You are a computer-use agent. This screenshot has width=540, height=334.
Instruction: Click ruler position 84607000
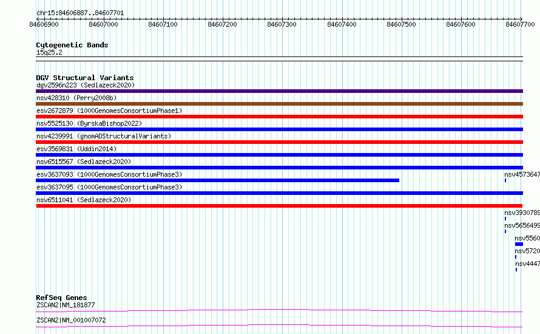click(x=103, y=24)
